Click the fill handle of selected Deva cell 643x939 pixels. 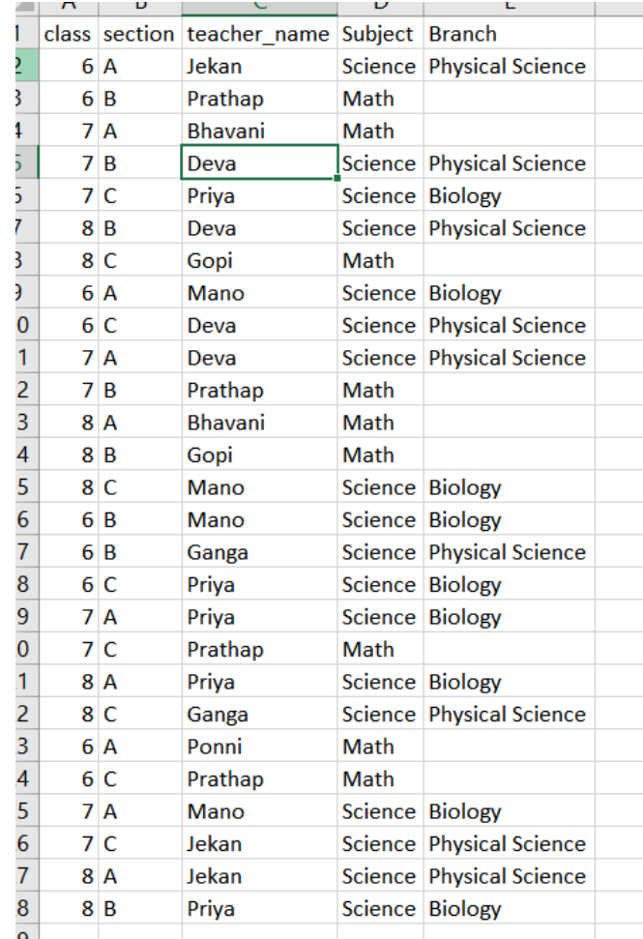[x=337, y=179]
